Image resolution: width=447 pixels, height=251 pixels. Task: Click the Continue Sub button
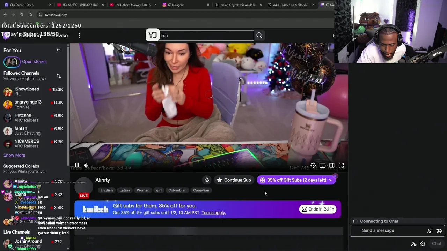(x=234, y=180)
